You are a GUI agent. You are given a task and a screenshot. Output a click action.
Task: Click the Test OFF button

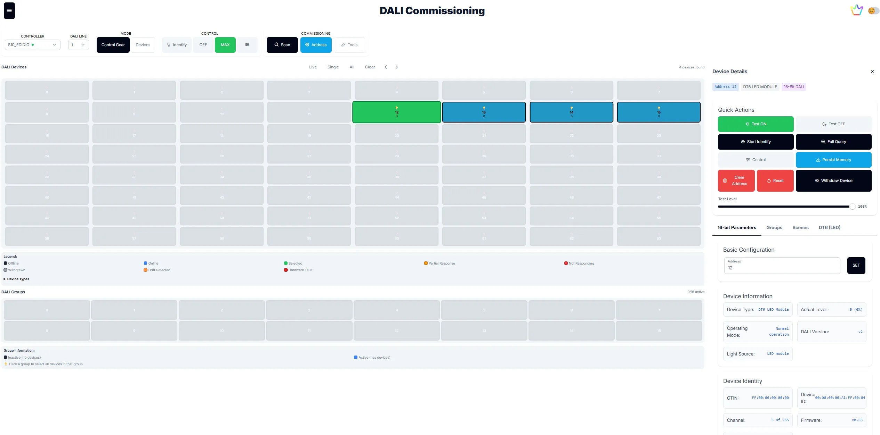tap(833, 124)
